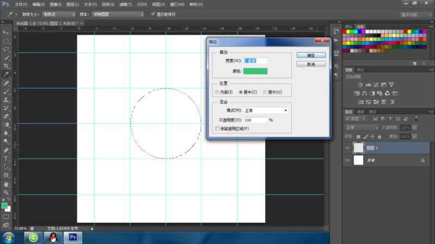Select the Clone Stamp tool
Screen dimensions: 435x244
point(6,100)
